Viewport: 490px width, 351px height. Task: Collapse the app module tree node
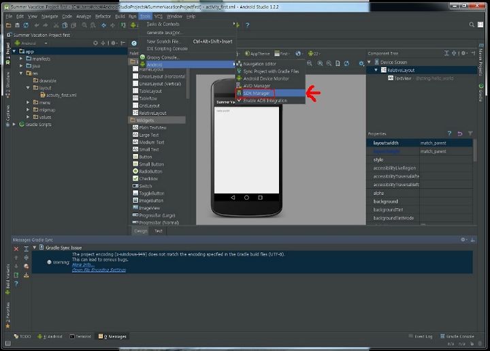point(14,51)
